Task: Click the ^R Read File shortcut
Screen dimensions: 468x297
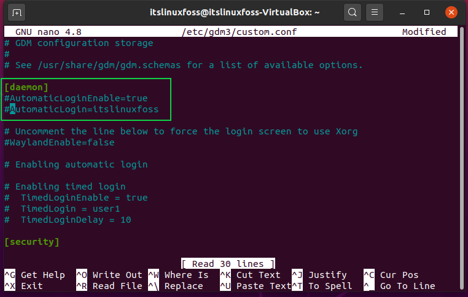Action: tap(109, 286)
